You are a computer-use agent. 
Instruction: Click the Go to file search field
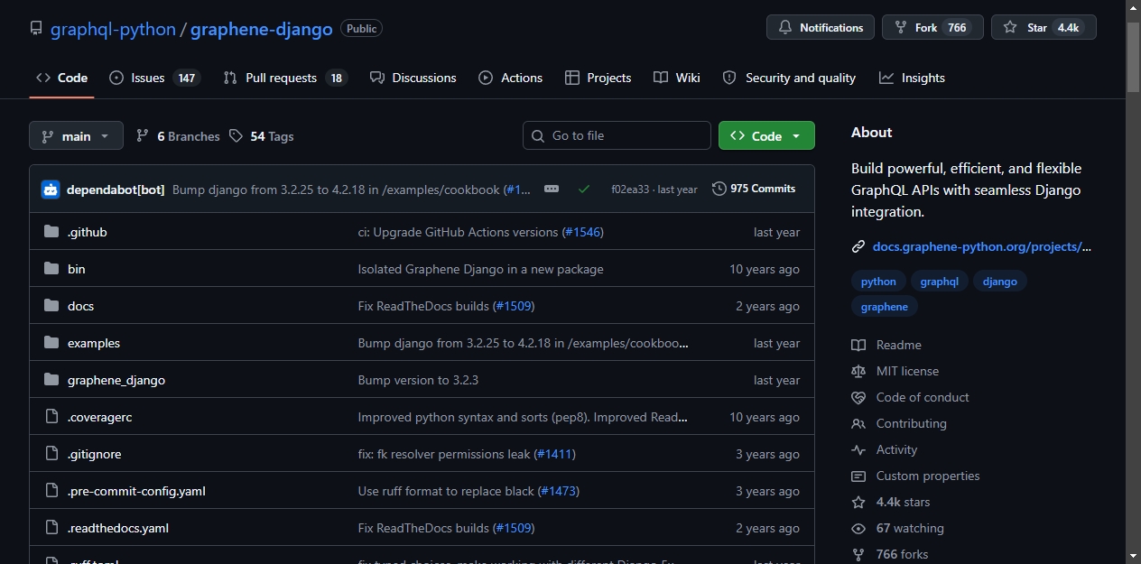click(617, 135)
